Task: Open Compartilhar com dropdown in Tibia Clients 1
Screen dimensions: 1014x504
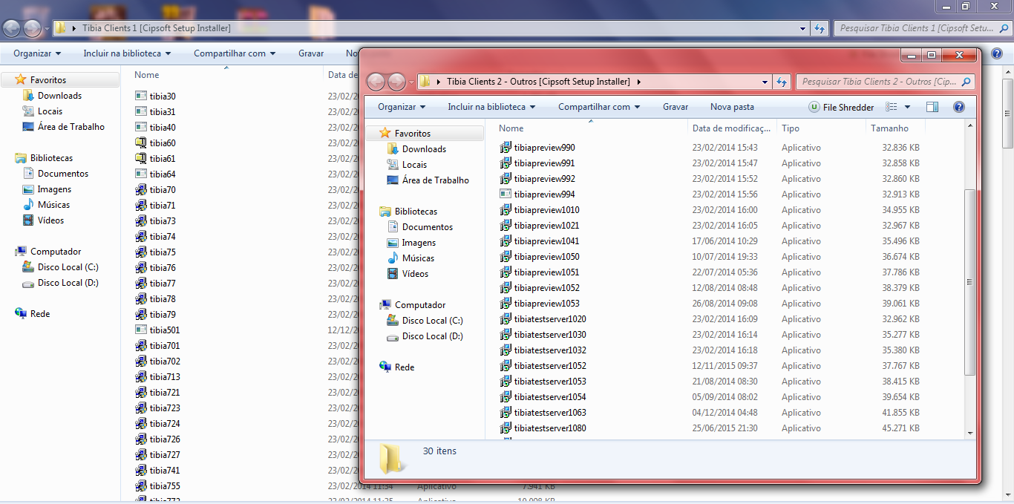Action: click(235, 53)
